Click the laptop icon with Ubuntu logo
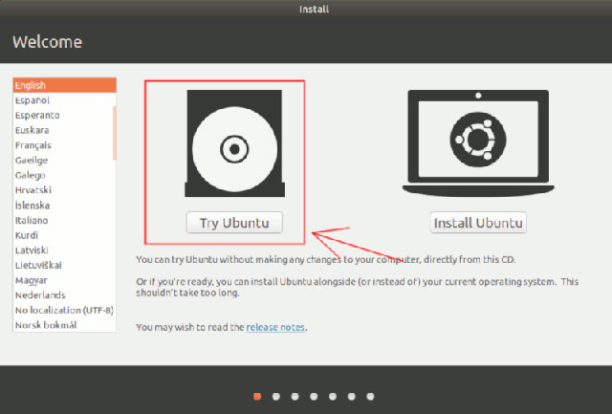Viewport: 612px width, 414px height. coord(478,143)
